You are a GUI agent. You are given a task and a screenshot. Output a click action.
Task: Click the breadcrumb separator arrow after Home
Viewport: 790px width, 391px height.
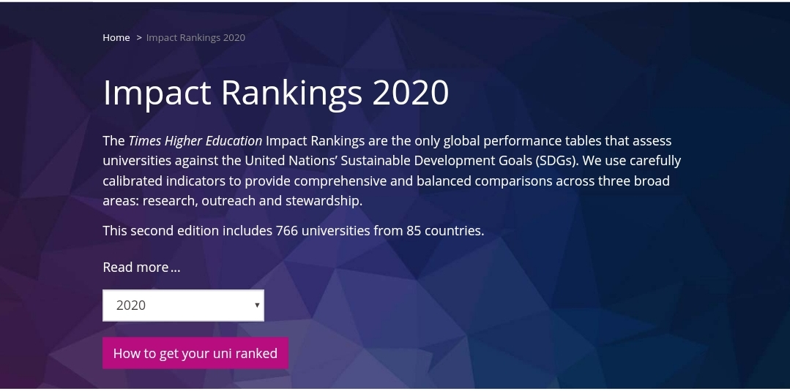pos(138,37)
